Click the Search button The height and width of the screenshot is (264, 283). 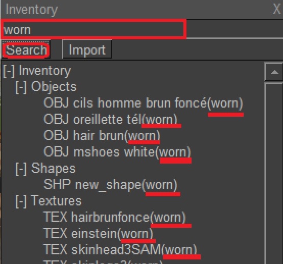pyautogui.click(x=26, y=49)
